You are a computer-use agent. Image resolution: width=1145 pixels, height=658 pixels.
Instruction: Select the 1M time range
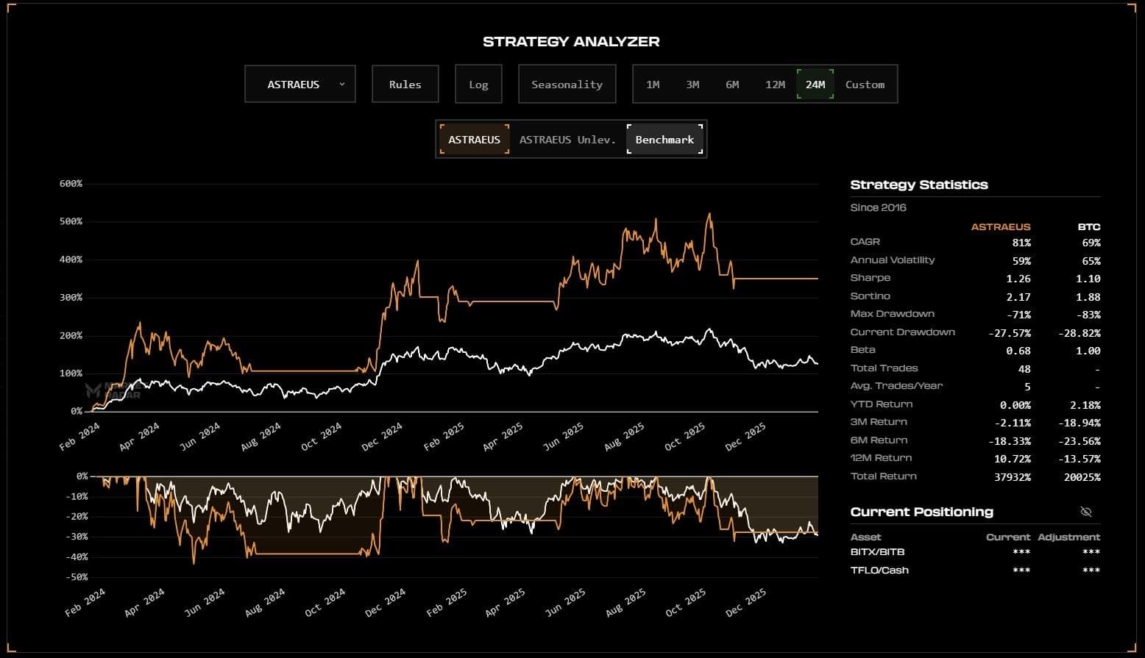[653, 85]
